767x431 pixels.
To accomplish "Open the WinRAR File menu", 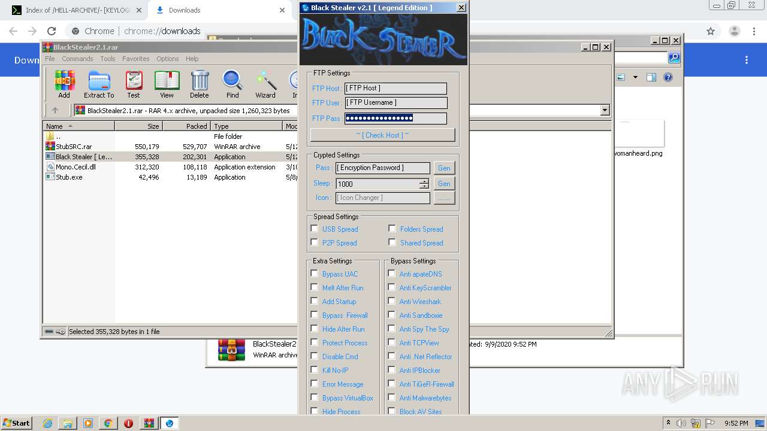I will [x=50, y=59].
